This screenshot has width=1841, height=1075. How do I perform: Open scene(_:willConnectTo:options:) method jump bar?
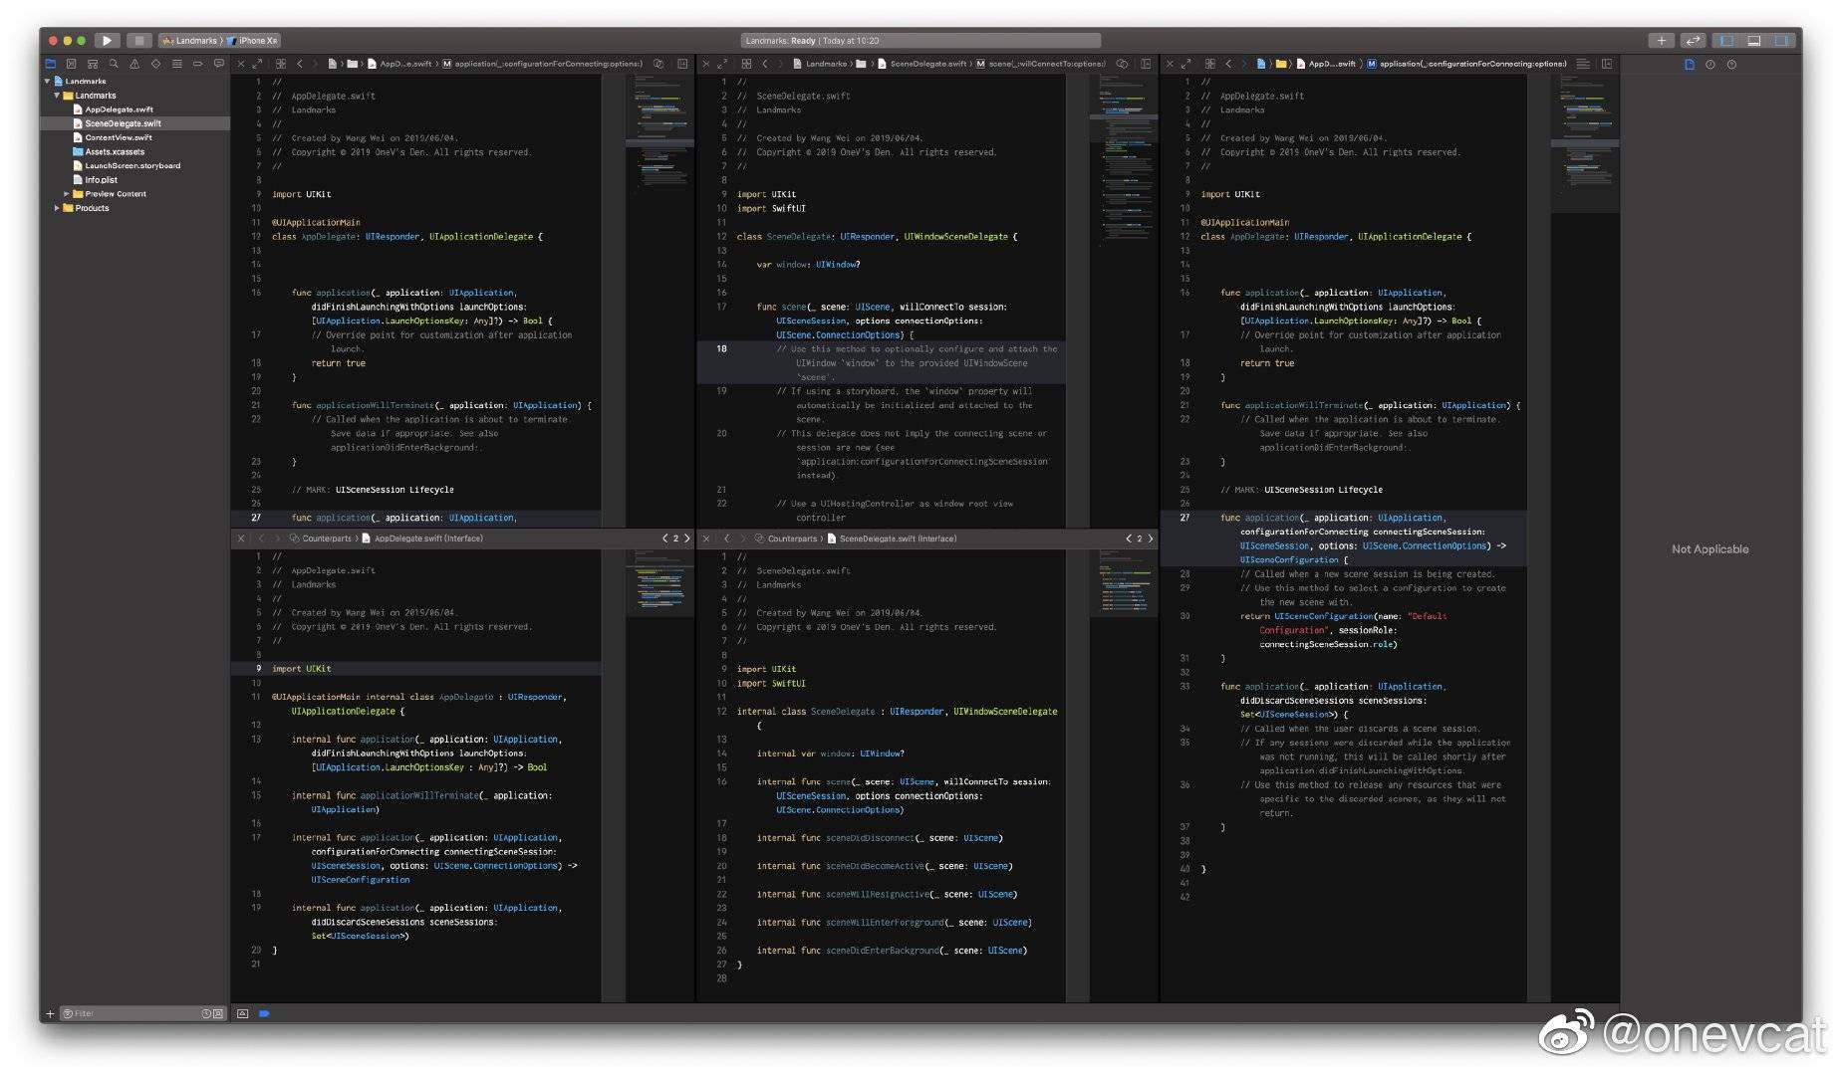point(1041,64)
